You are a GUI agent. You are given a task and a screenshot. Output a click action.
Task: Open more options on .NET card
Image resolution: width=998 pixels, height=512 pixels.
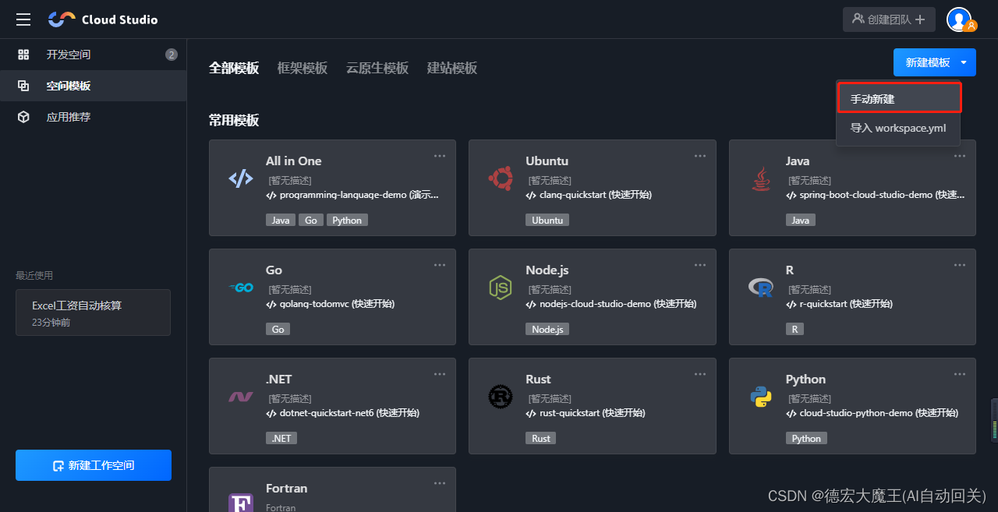pyautogui.click(x=440, y=374)
